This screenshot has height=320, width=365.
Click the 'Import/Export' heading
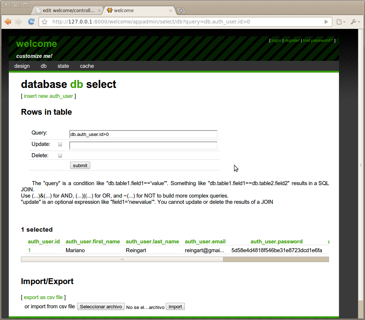point(47,282)
